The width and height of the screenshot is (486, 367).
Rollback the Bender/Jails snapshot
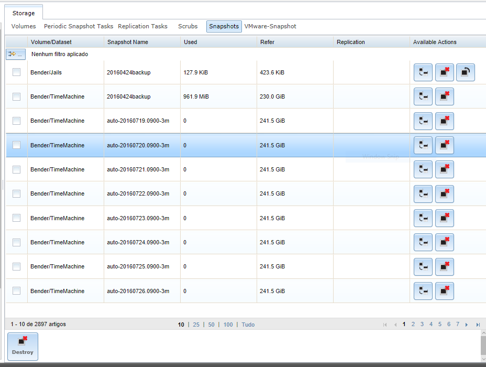466,73
